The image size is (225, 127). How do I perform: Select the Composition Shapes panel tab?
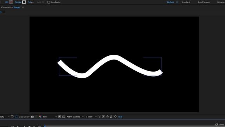(x=11, y=7)
